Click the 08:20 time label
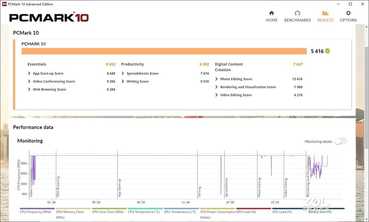This screenshot has width=369, height=222. (x=141, y=202)
